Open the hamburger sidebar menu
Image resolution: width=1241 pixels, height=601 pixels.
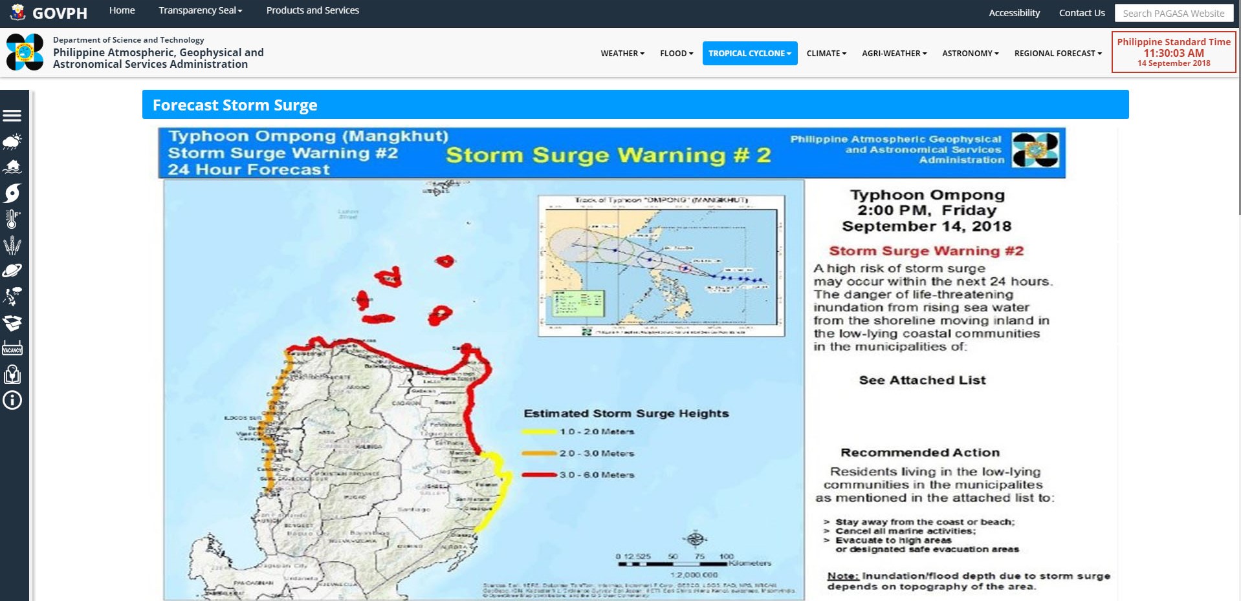pos(12,116)
